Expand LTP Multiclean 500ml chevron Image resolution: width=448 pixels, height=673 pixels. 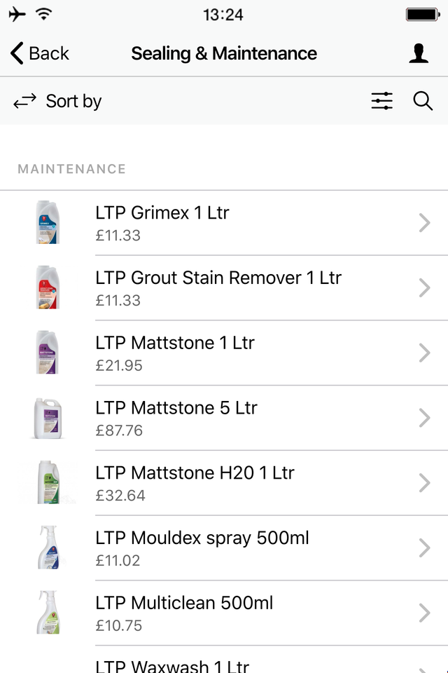424,613
